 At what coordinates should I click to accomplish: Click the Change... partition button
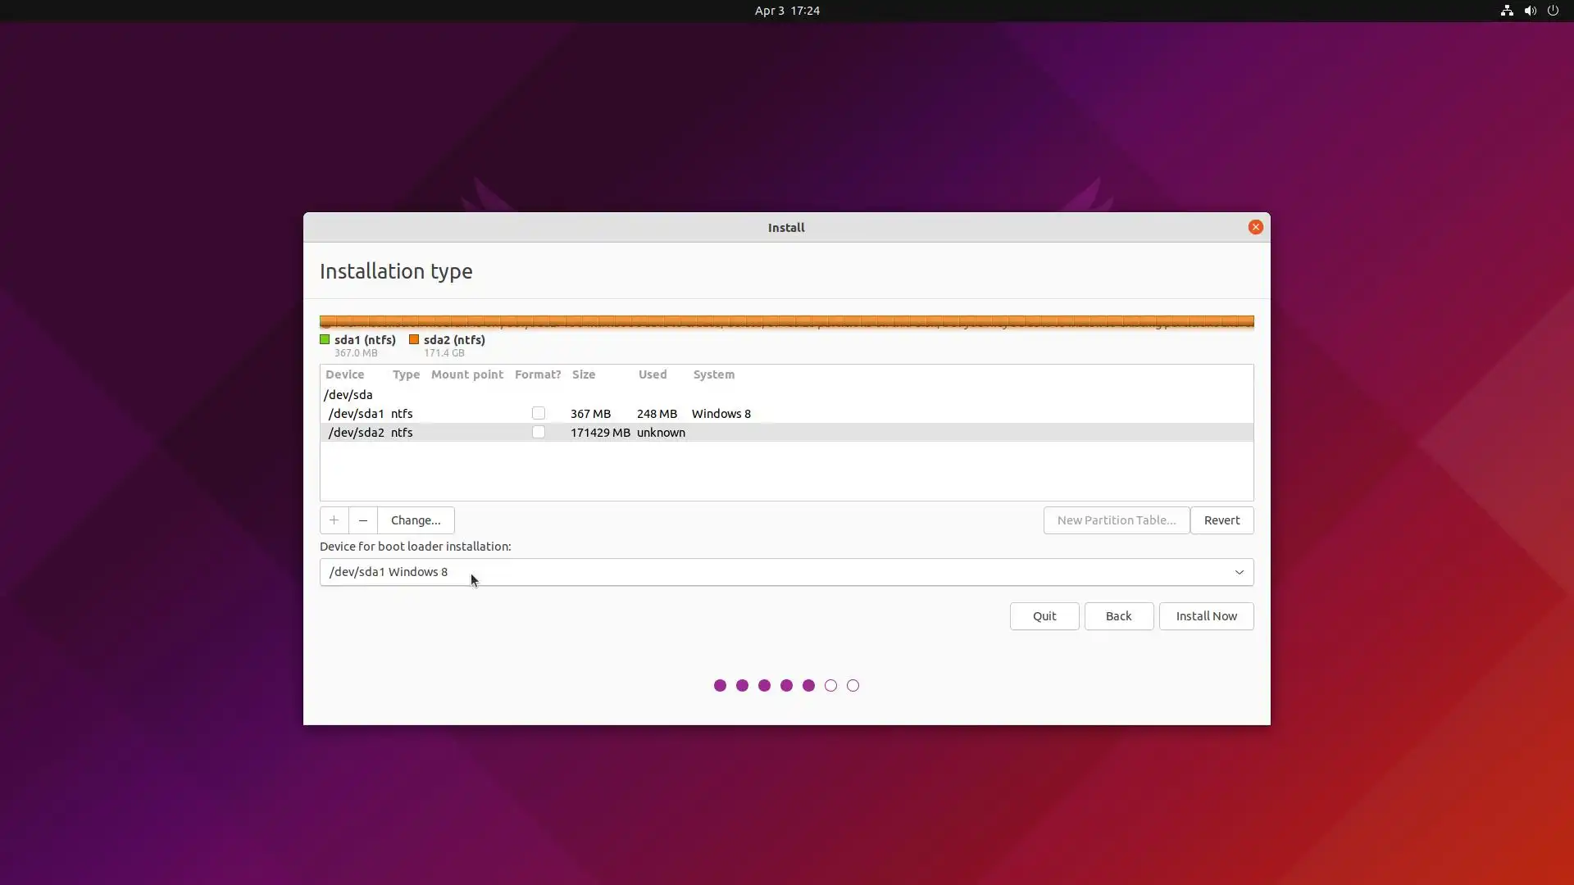pos(416,520)
